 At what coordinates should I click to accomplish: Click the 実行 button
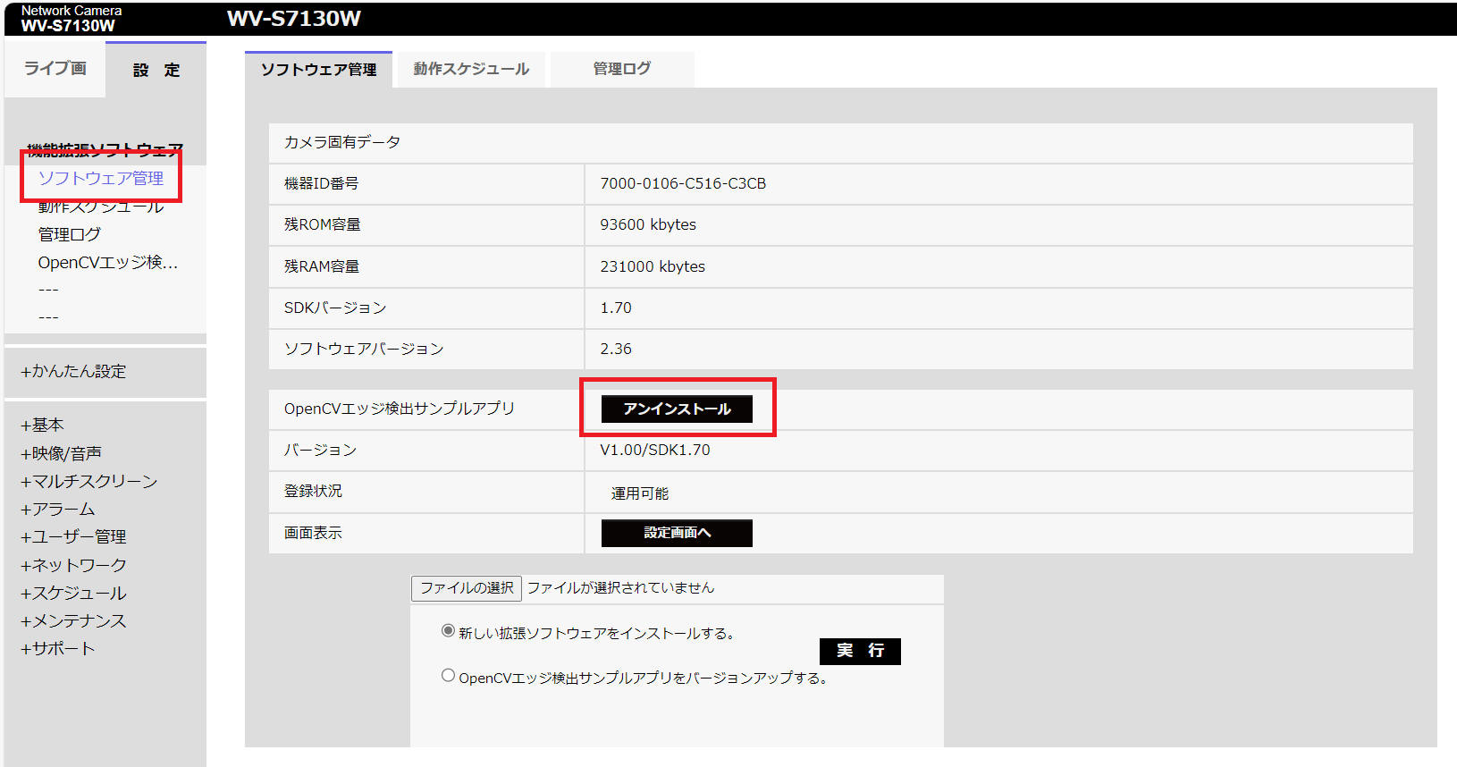click(x=860, y=651)
